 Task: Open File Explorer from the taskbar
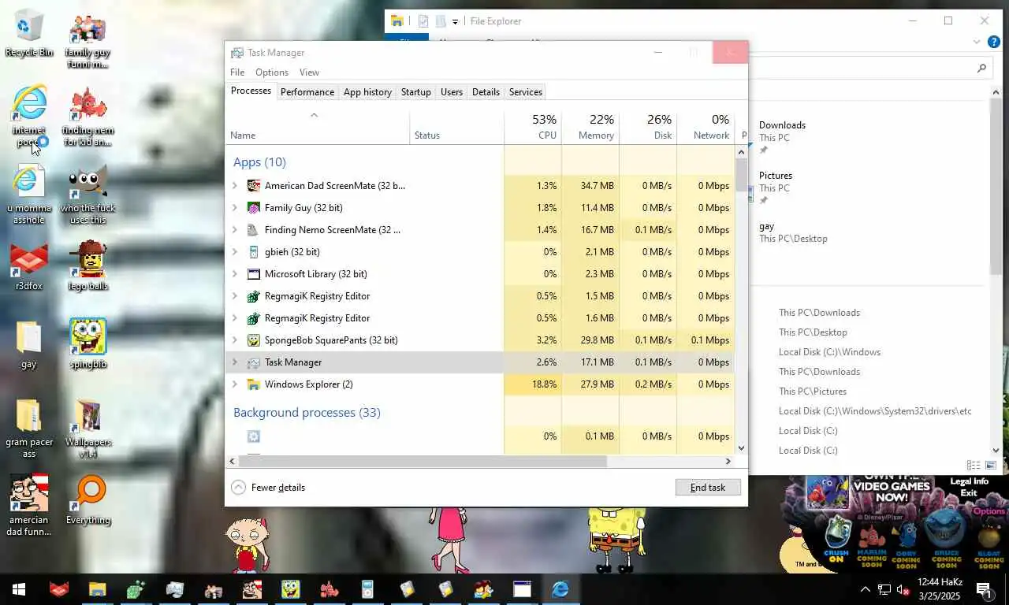[97, 589]
